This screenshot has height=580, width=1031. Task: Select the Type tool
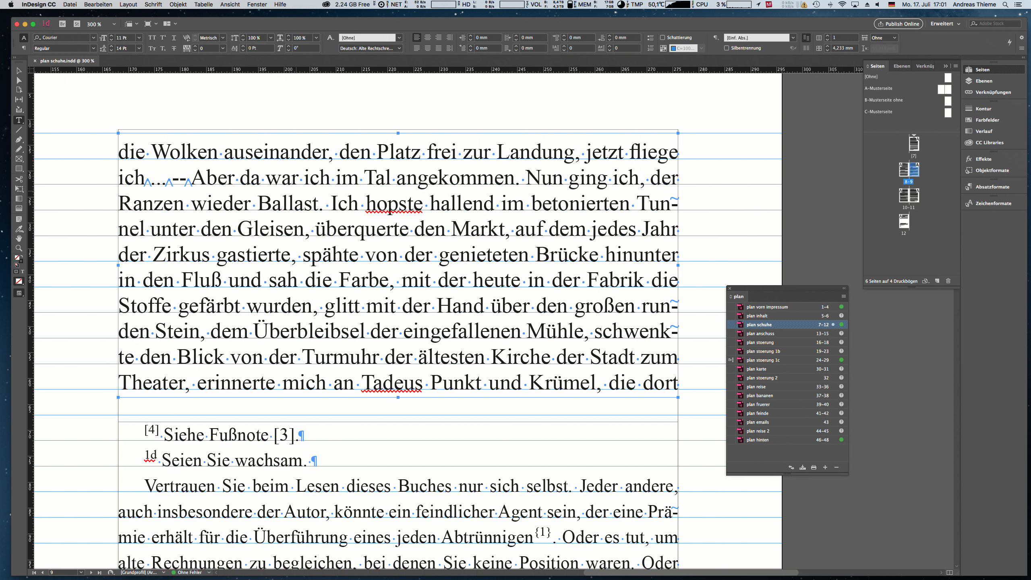point(19,120)
